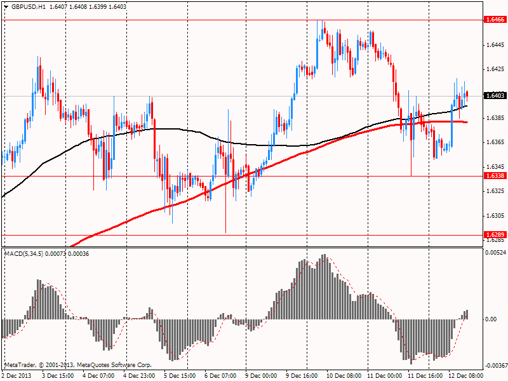Click the 3 Dec 15:00 time axis label
508x381 pixels.
57,376
